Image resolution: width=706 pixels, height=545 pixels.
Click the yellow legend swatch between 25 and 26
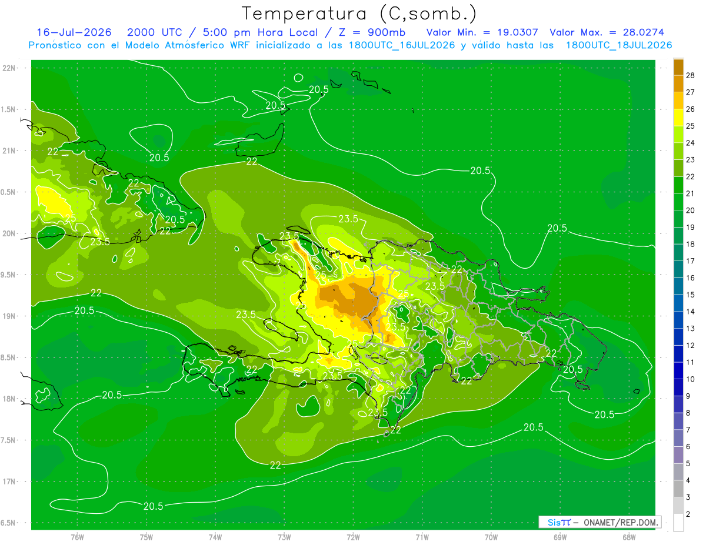679,118
